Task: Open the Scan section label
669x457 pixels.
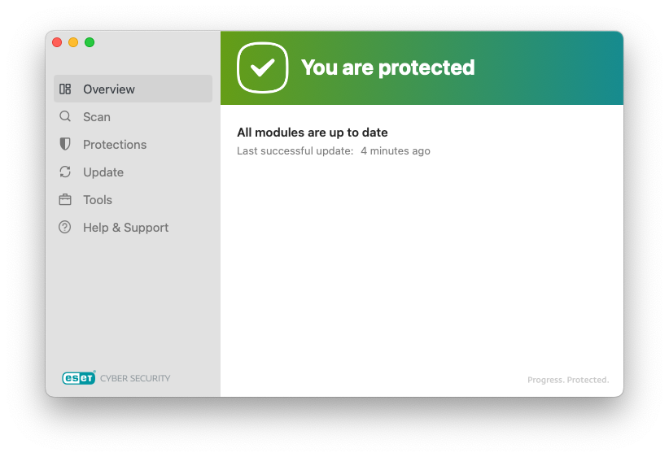Action: 97,117
